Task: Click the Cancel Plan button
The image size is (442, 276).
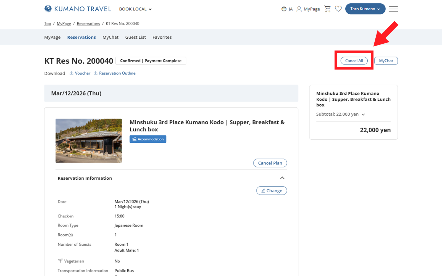Action: coord(270,163)
